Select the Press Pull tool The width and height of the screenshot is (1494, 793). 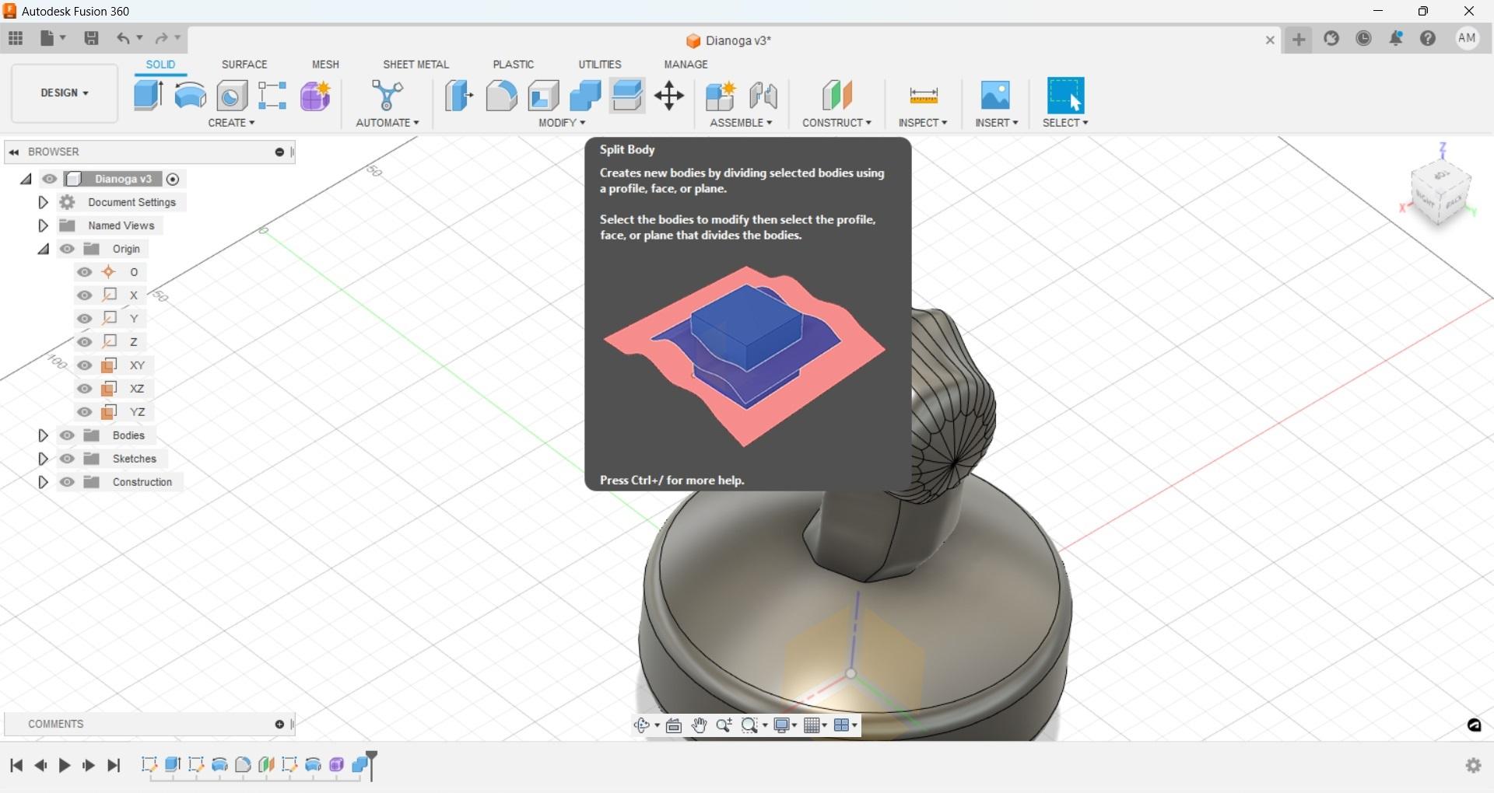459,96
